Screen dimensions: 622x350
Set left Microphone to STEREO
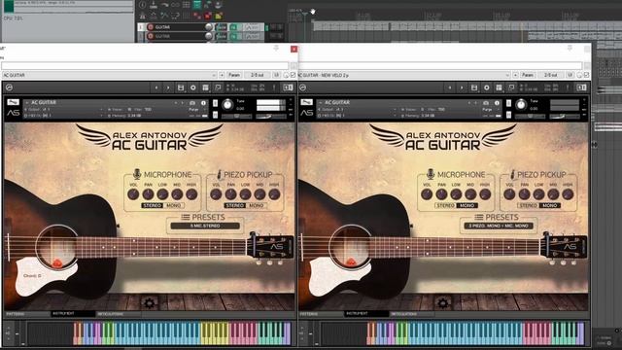tap(153, 205)
